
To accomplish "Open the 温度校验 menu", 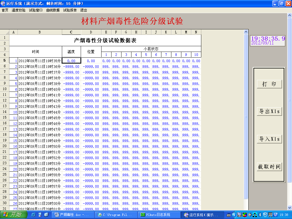I will (19, 10).
